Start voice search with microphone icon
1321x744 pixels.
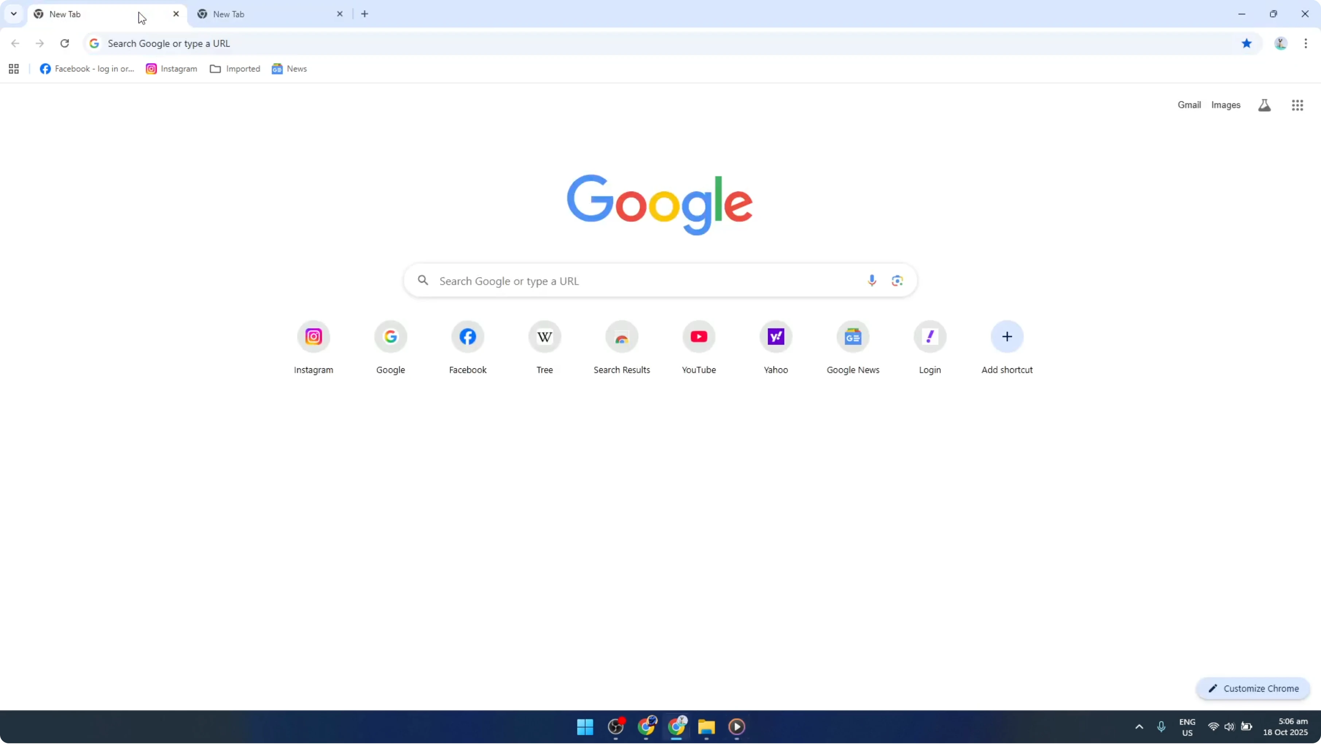[x=872, y=281]
